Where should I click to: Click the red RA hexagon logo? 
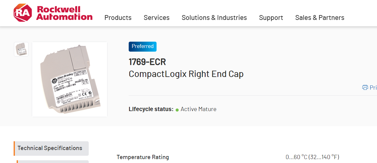click(x=23, y=13)
